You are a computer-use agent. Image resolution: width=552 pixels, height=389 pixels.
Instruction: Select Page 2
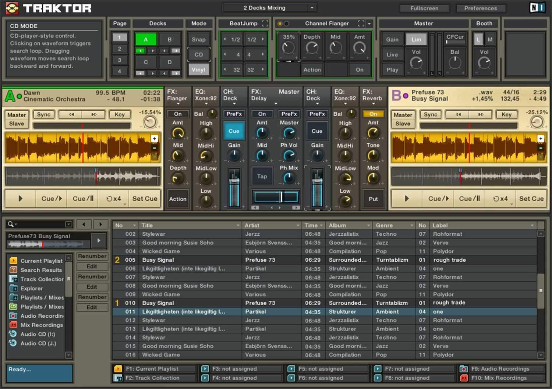(x=119, y=49)
